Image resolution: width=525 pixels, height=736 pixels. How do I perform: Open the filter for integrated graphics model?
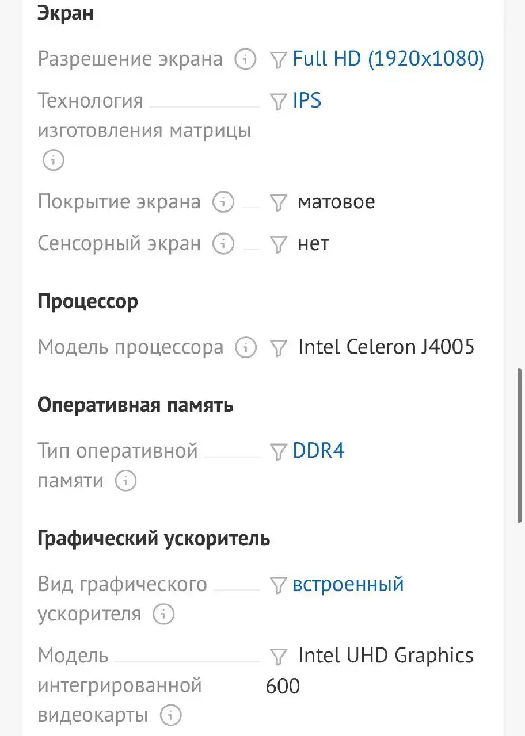(x=279, y=655)
